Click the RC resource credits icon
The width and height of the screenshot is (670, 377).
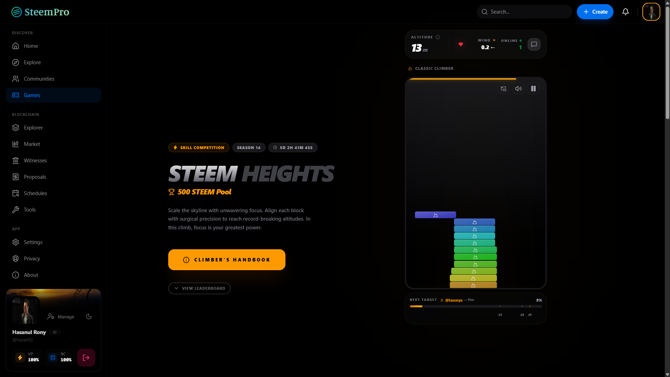pos(53,357)
